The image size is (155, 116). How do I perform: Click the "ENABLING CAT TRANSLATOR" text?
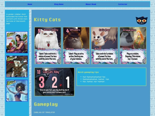point(44,112)
